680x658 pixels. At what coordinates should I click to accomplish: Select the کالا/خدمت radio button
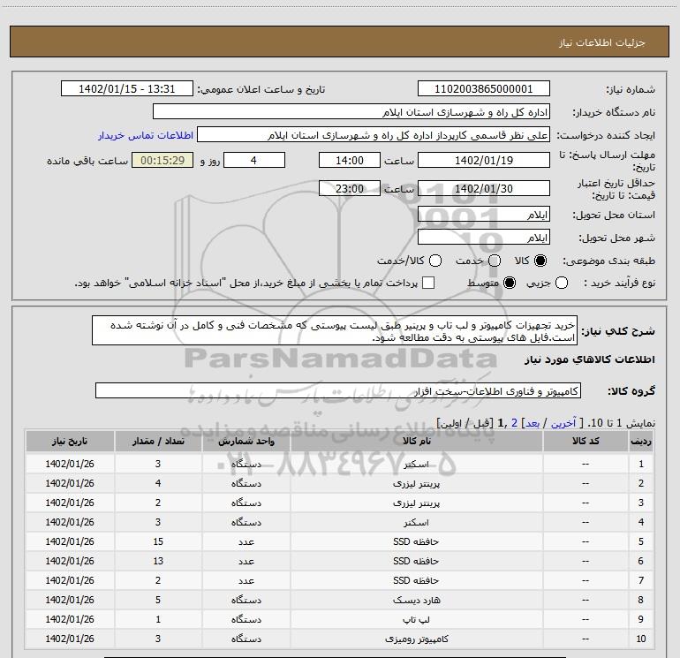pos(435,261)
